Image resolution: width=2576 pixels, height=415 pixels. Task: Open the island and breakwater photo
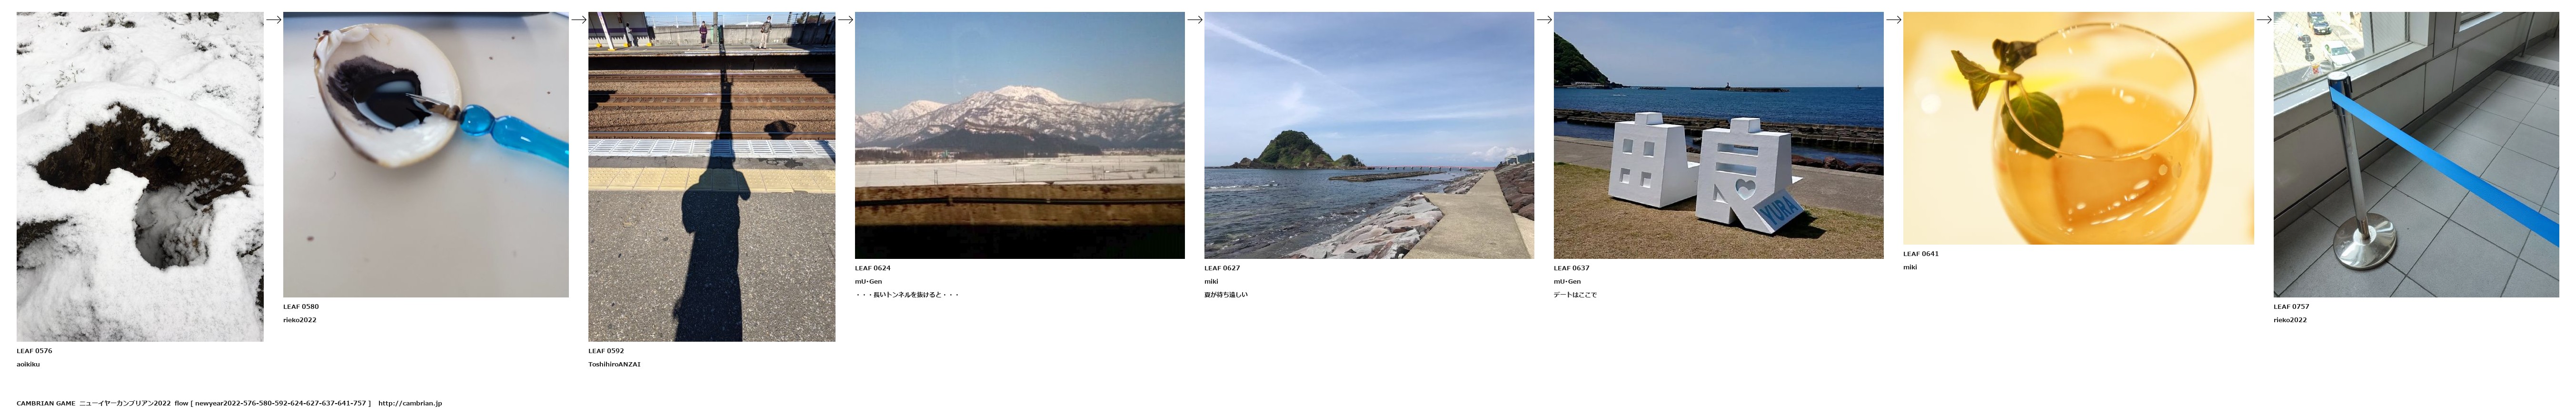click(x=1369, y=135)
